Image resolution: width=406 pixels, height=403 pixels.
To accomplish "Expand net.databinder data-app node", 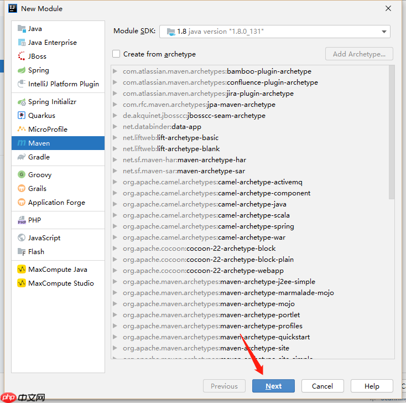I will click(115, 126).
